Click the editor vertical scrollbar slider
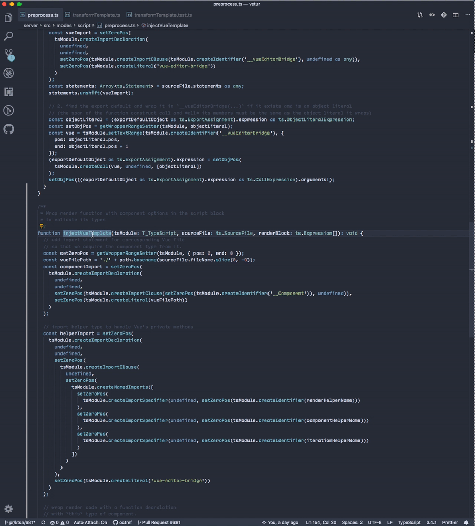This screenshot has width=475, height=526. coord(472,280)
